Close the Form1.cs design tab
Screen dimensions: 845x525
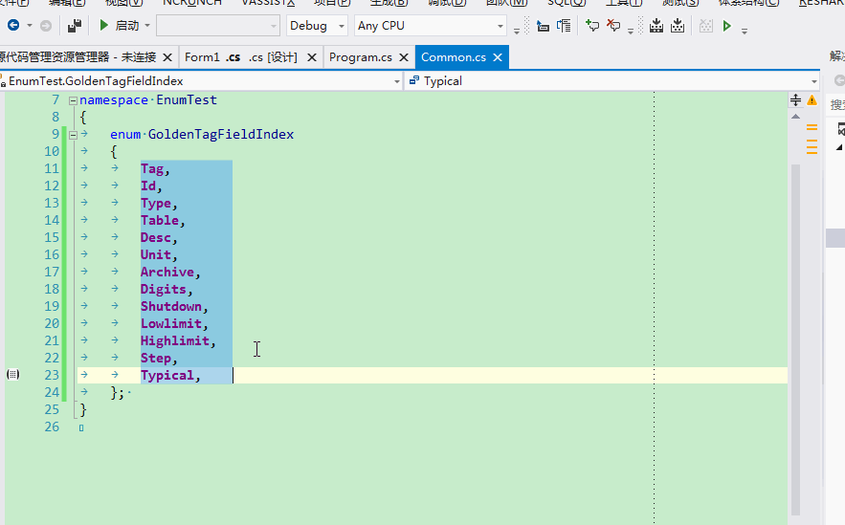pos(311,57)
